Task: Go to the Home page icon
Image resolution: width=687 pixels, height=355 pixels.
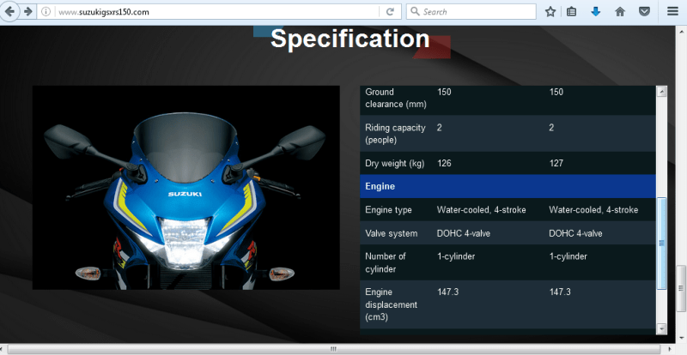Action: (620, 12)
